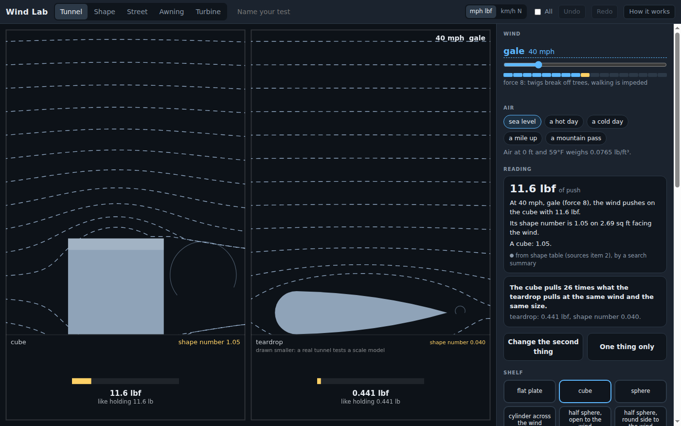The width and height of the screenshot is (681, 426).
Task: Click the 'like holding 0.441 lb' caption
Action: [371, 402]
